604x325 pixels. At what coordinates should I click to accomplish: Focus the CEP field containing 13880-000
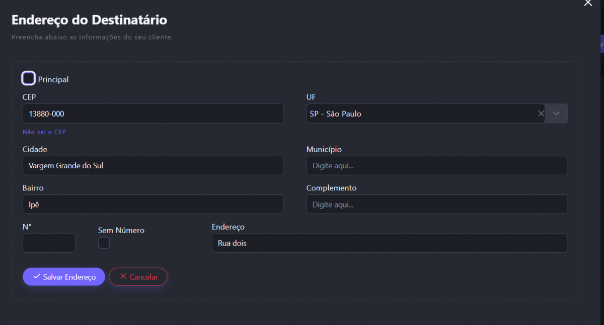pos(153,114)
